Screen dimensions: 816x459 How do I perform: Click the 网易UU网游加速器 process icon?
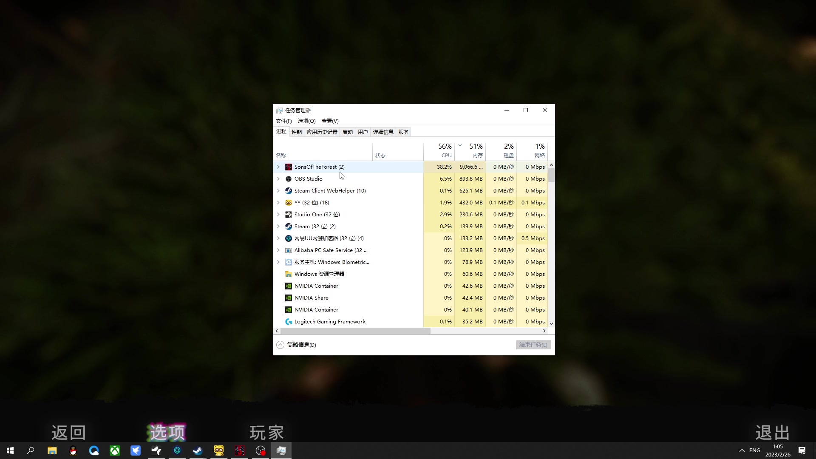(289, 238)
